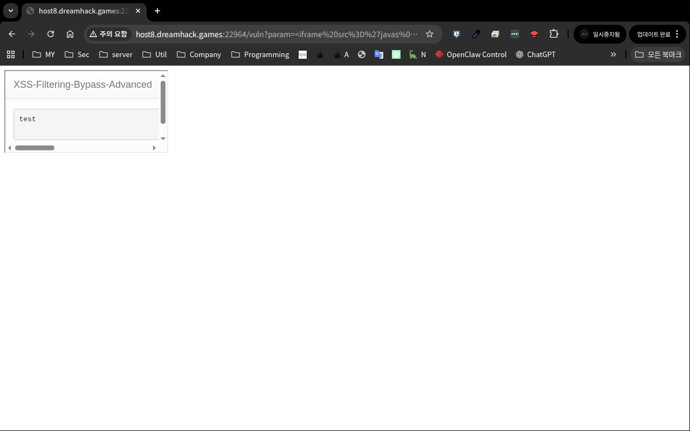The image size is (690, 431).
Task: Click the shield extension icon
Action: [x=457, y=34]
